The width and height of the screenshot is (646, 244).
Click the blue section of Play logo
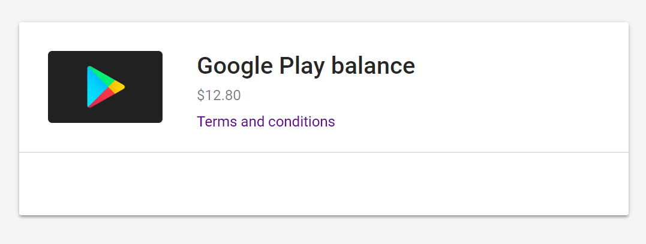95,87
